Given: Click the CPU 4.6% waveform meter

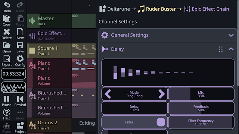Looking at the screenshot, I should click(x=13, y=87).
